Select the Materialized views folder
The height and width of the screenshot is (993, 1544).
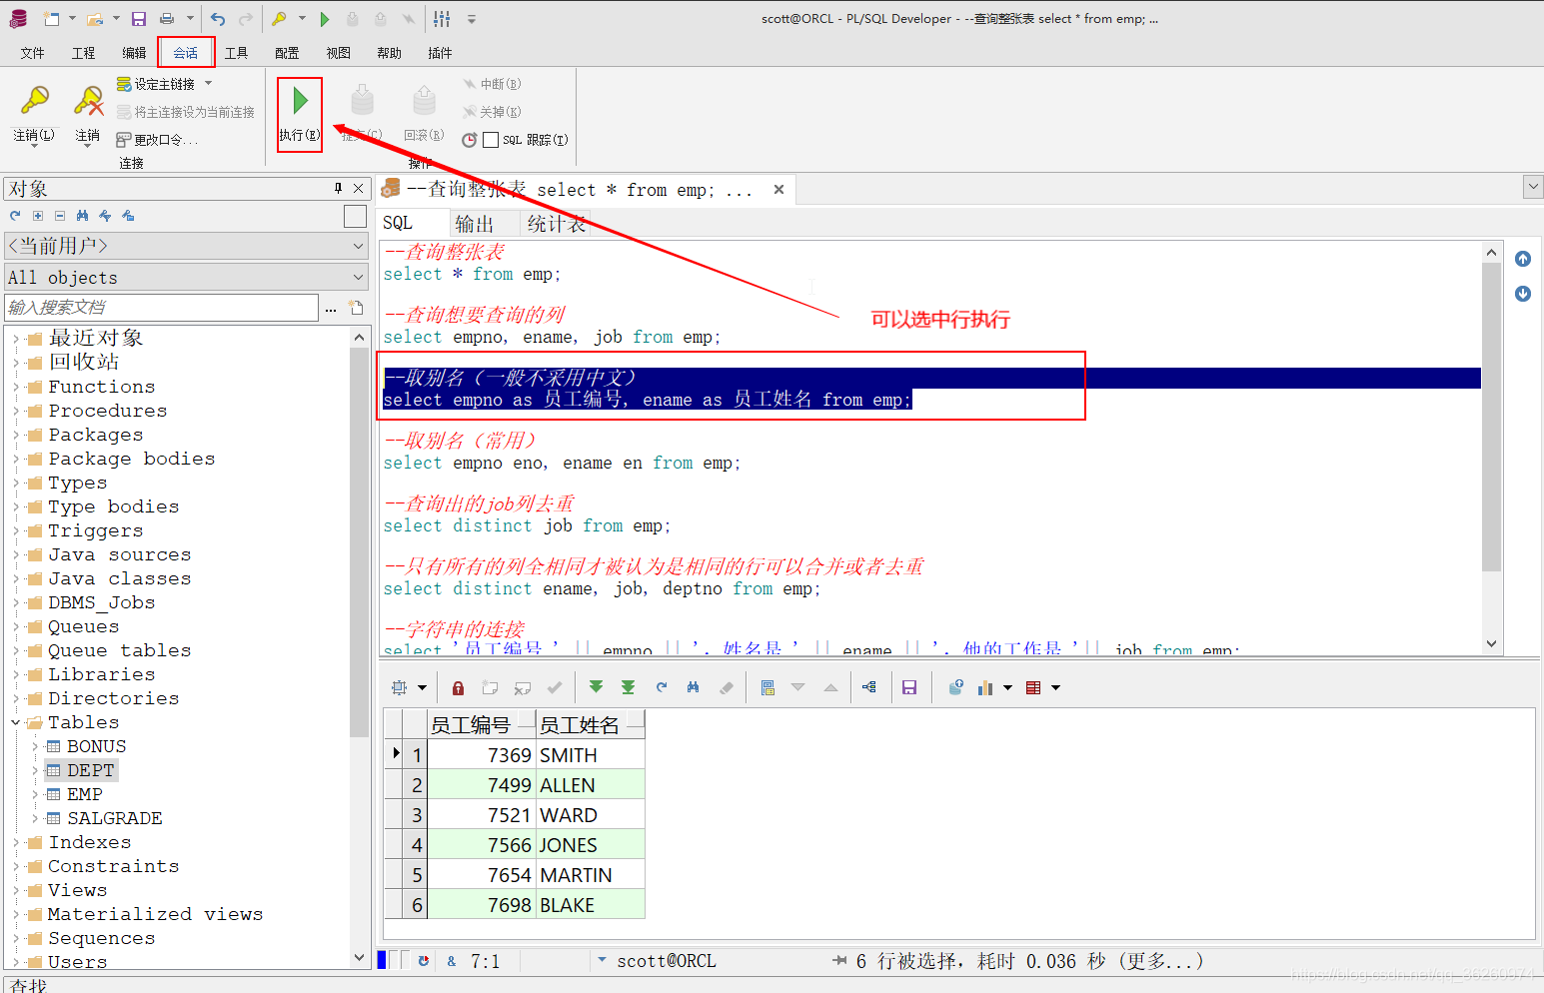click(x=155, y=914)
